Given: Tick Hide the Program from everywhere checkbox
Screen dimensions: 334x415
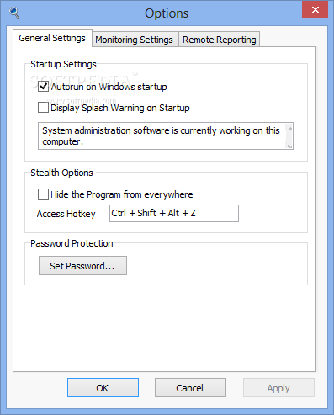Looking at the screenshot, I should [x=43, y=194].
